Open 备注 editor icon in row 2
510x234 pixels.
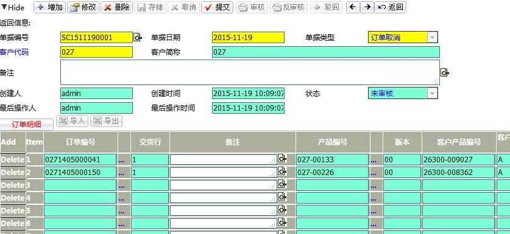(x=282, y=171)
